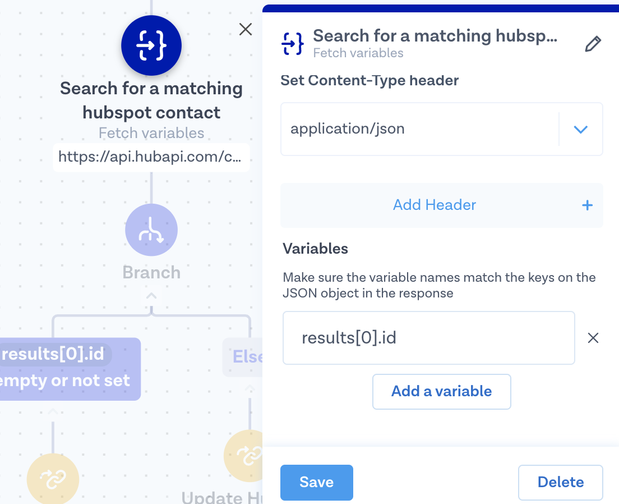The width and height of the screenshot is (619, 504).
Task: Click the Fetch variables node icon on canvas
Action: coord(151,46)
